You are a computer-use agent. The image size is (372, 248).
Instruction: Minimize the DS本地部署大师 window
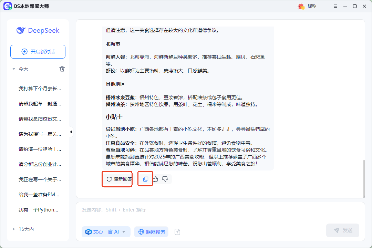pyautogui.click(x=345, y=6)
